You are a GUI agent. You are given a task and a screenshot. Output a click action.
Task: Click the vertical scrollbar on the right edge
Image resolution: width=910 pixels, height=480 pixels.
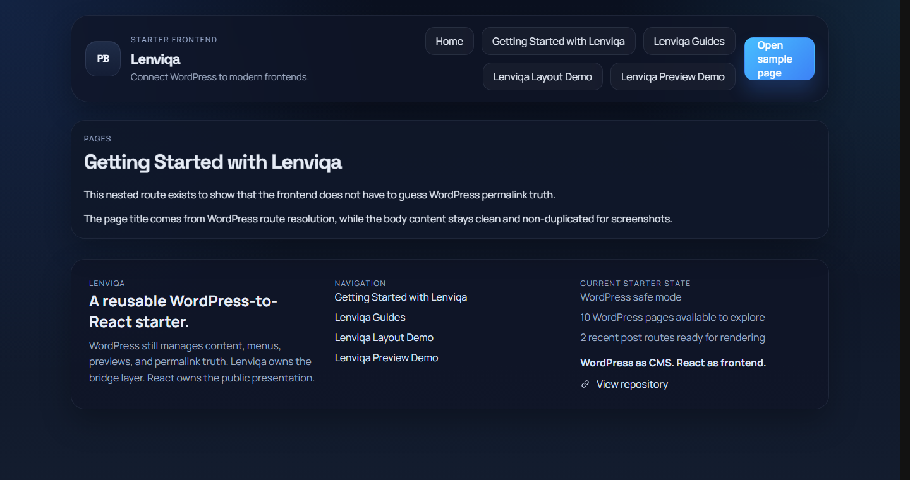click(905, 240)
